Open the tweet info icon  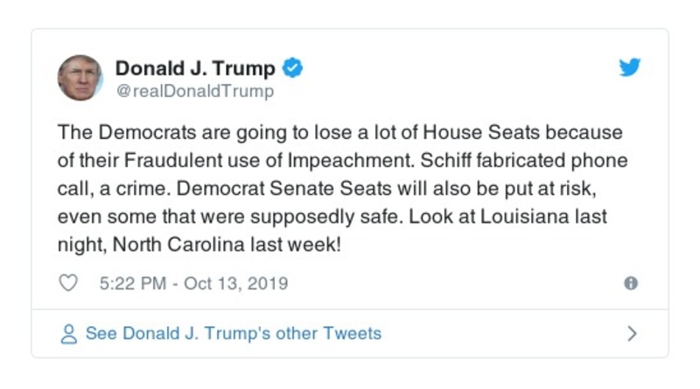coord(630,283)
